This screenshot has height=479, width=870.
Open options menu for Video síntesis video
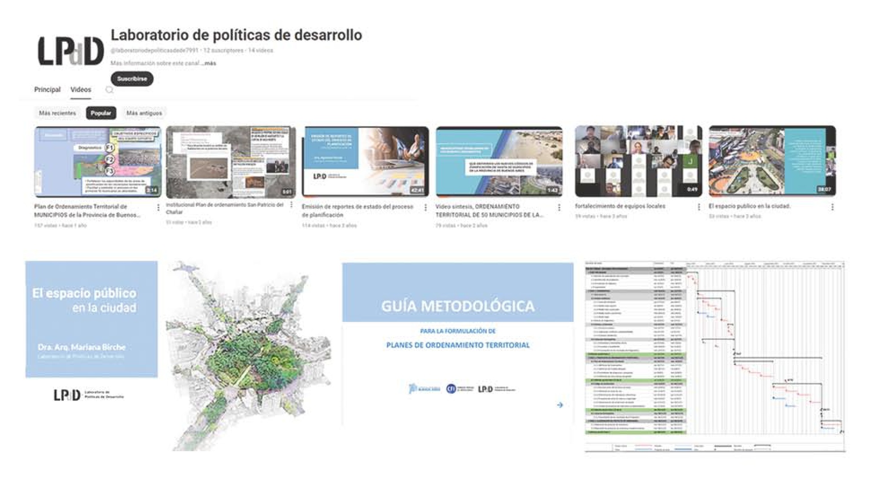click(x=559, y=207)
